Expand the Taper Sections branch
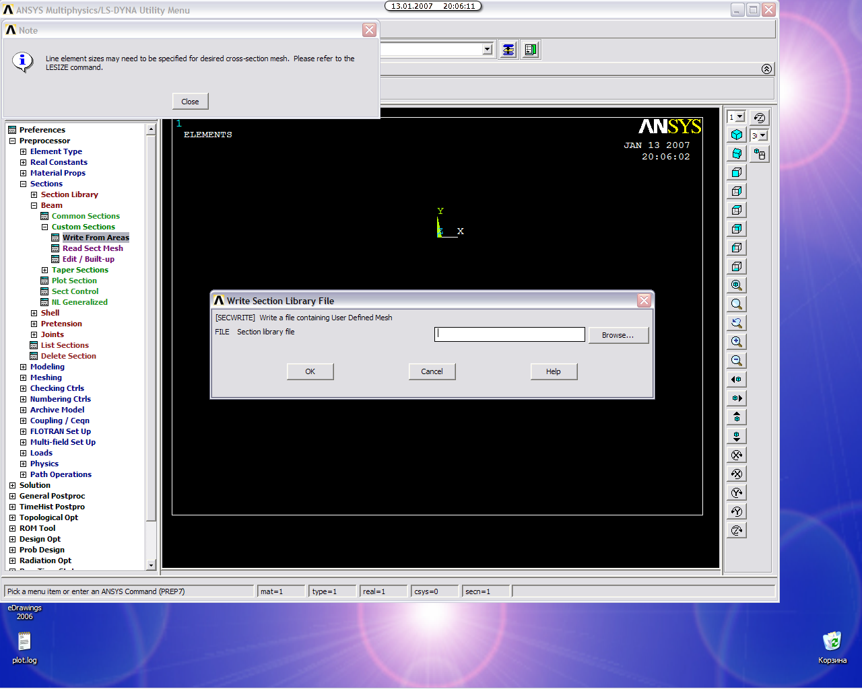Screen dimensions: 862x689 pos(44,270)
